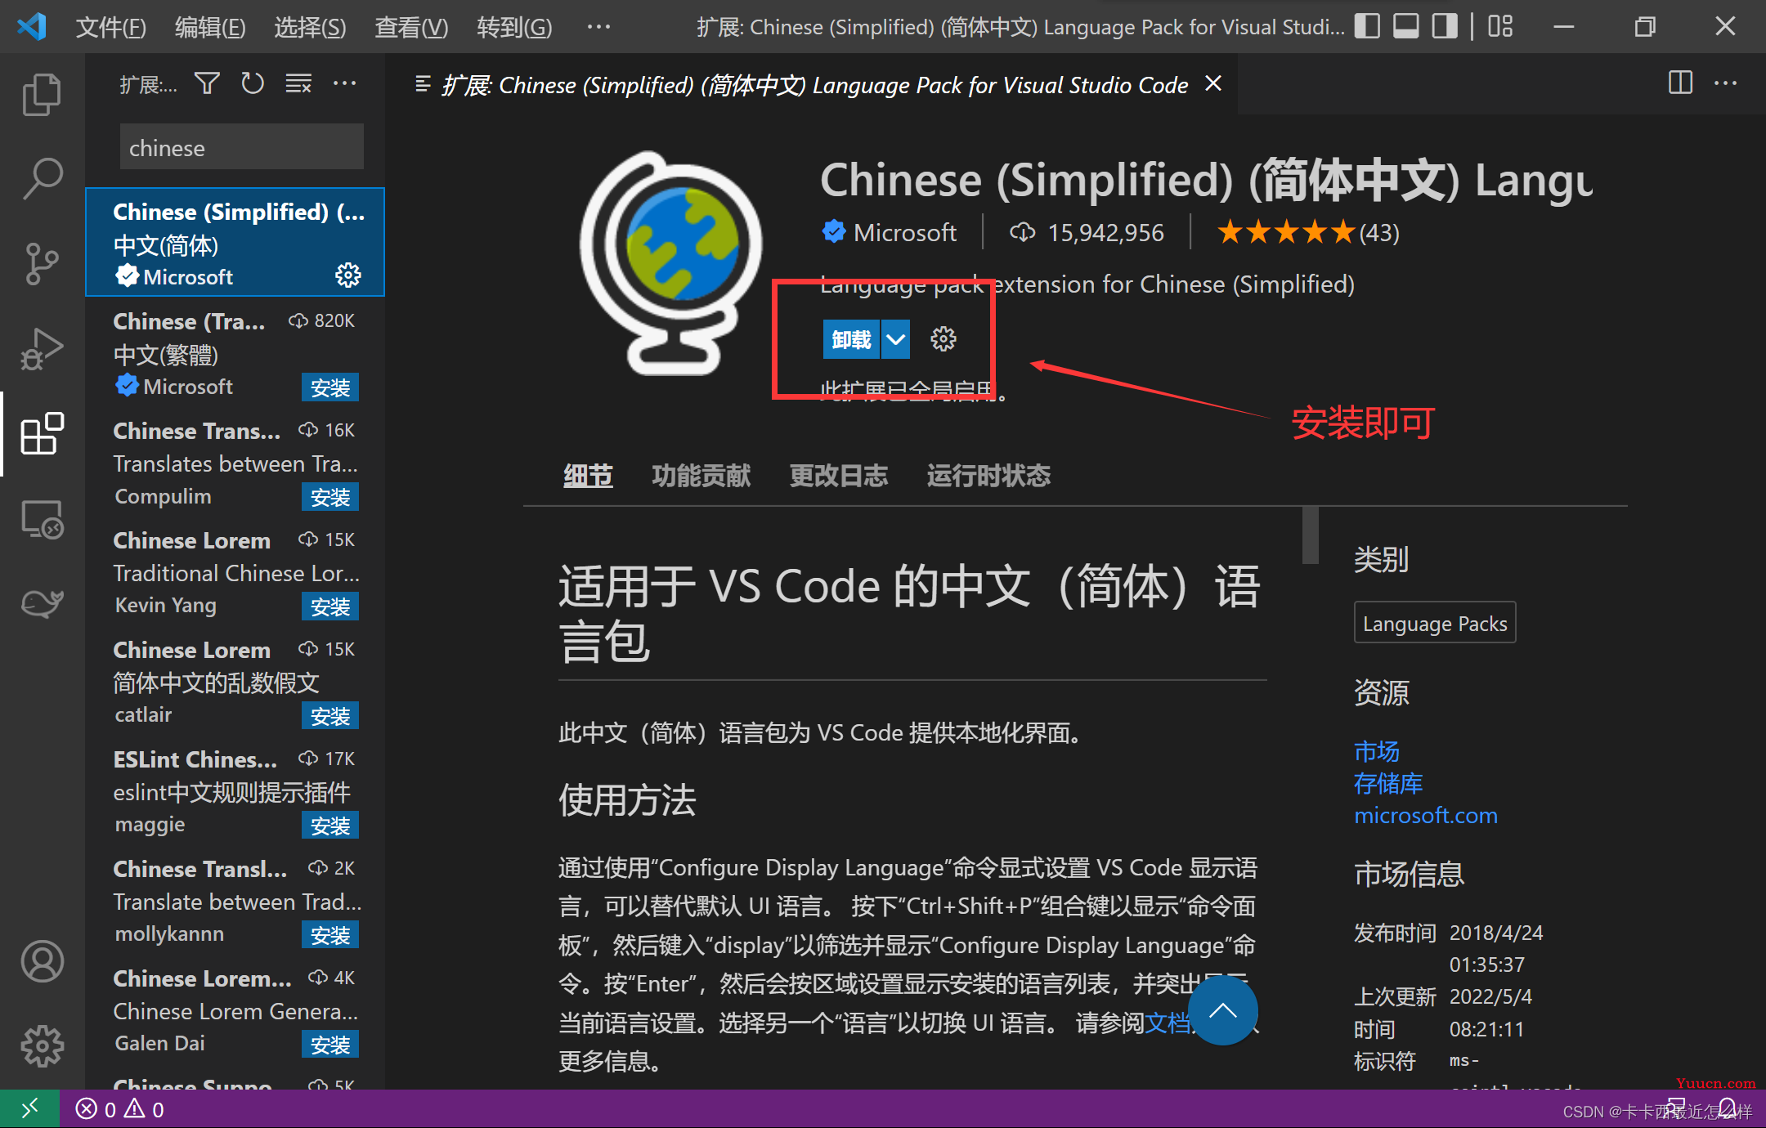This screenshot has width=1766, height=1128.
Task: Open the 市场 marketplace link
Action: pos(1377,750)
